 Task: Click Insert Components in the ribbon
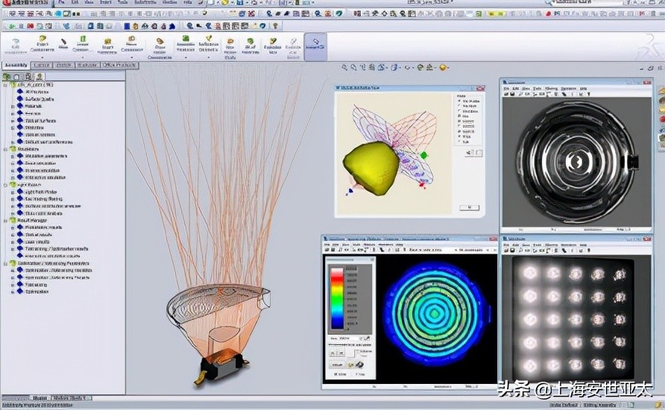point(42,44)
